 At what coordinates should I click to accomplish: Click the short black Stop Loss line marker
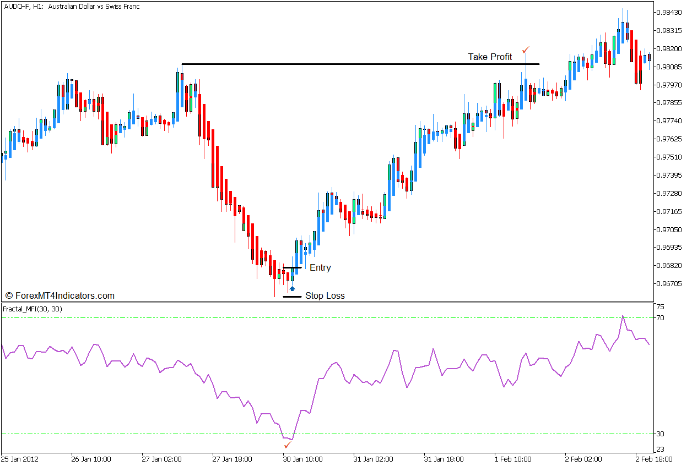click(x=292, y=297)
